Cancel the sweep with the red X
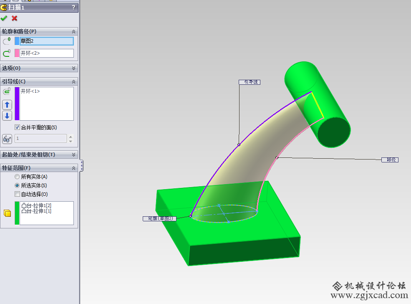Image resolution: width=411 pixels, height=304 pixels. pyautogui.click(x=15, y=18)
